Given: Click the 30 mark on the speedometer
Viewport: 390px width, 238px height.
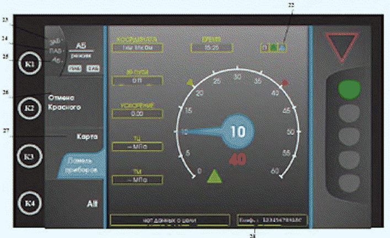Looking at the screenshot, I should point(238,77).
